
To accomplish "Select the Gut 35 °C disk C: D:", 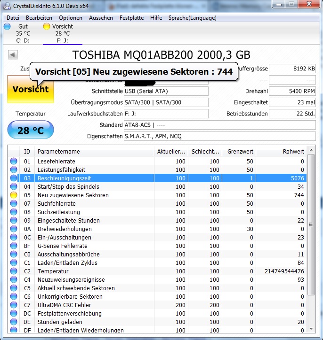I will pyautogui.click(x=23, y=33).
